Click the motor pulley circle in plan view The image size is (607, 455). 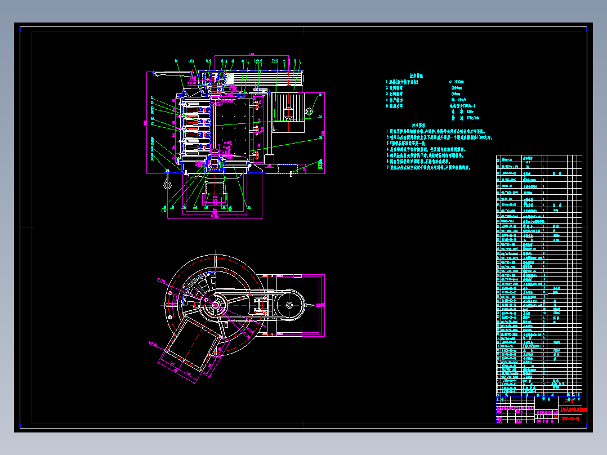[x=289, y=306]
